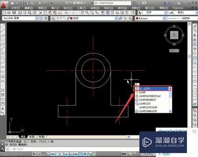
Task: Choose the Multiline Text 'A' tool
Action: [3, 109]
